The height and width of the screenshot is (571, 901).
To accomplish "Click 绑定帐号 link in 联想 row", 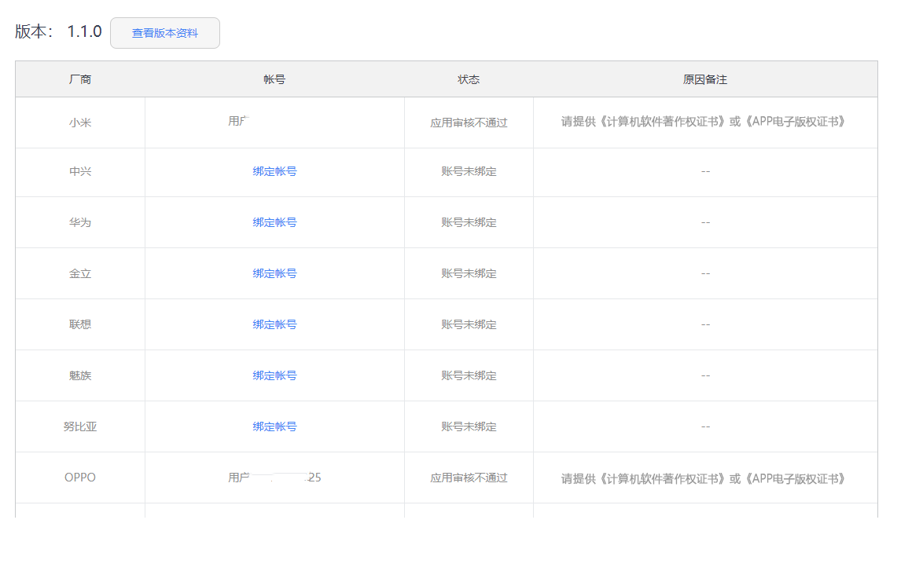I will (274, 325).
